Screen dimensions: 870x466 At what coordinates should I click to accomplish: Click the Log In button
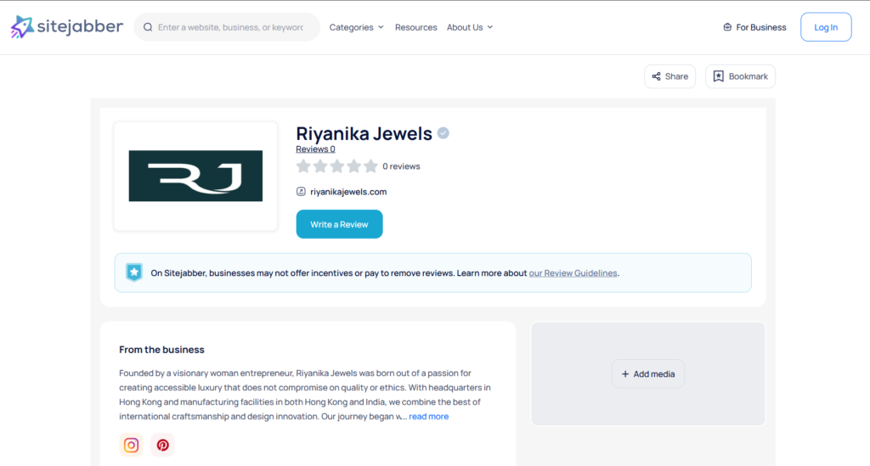(x=825, y=27)
